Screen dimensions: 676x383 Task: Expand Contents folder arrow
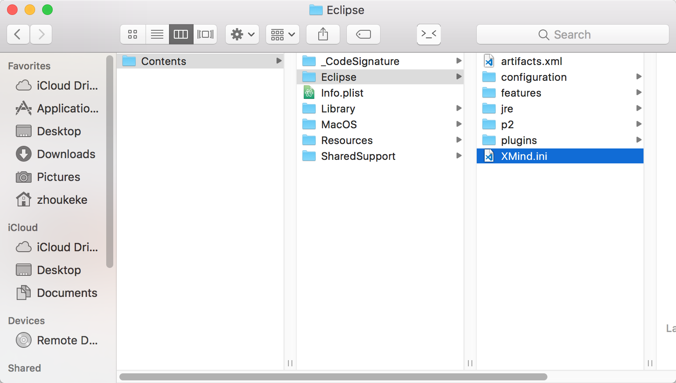click(x=279, y=61)
